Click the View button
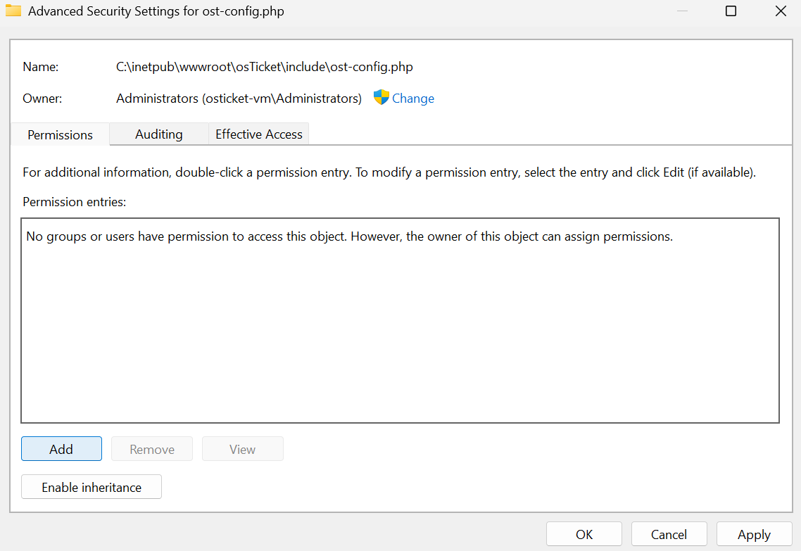Image resolution: width=801 pixels, height=551 pixels. click(x=242, y=449)
